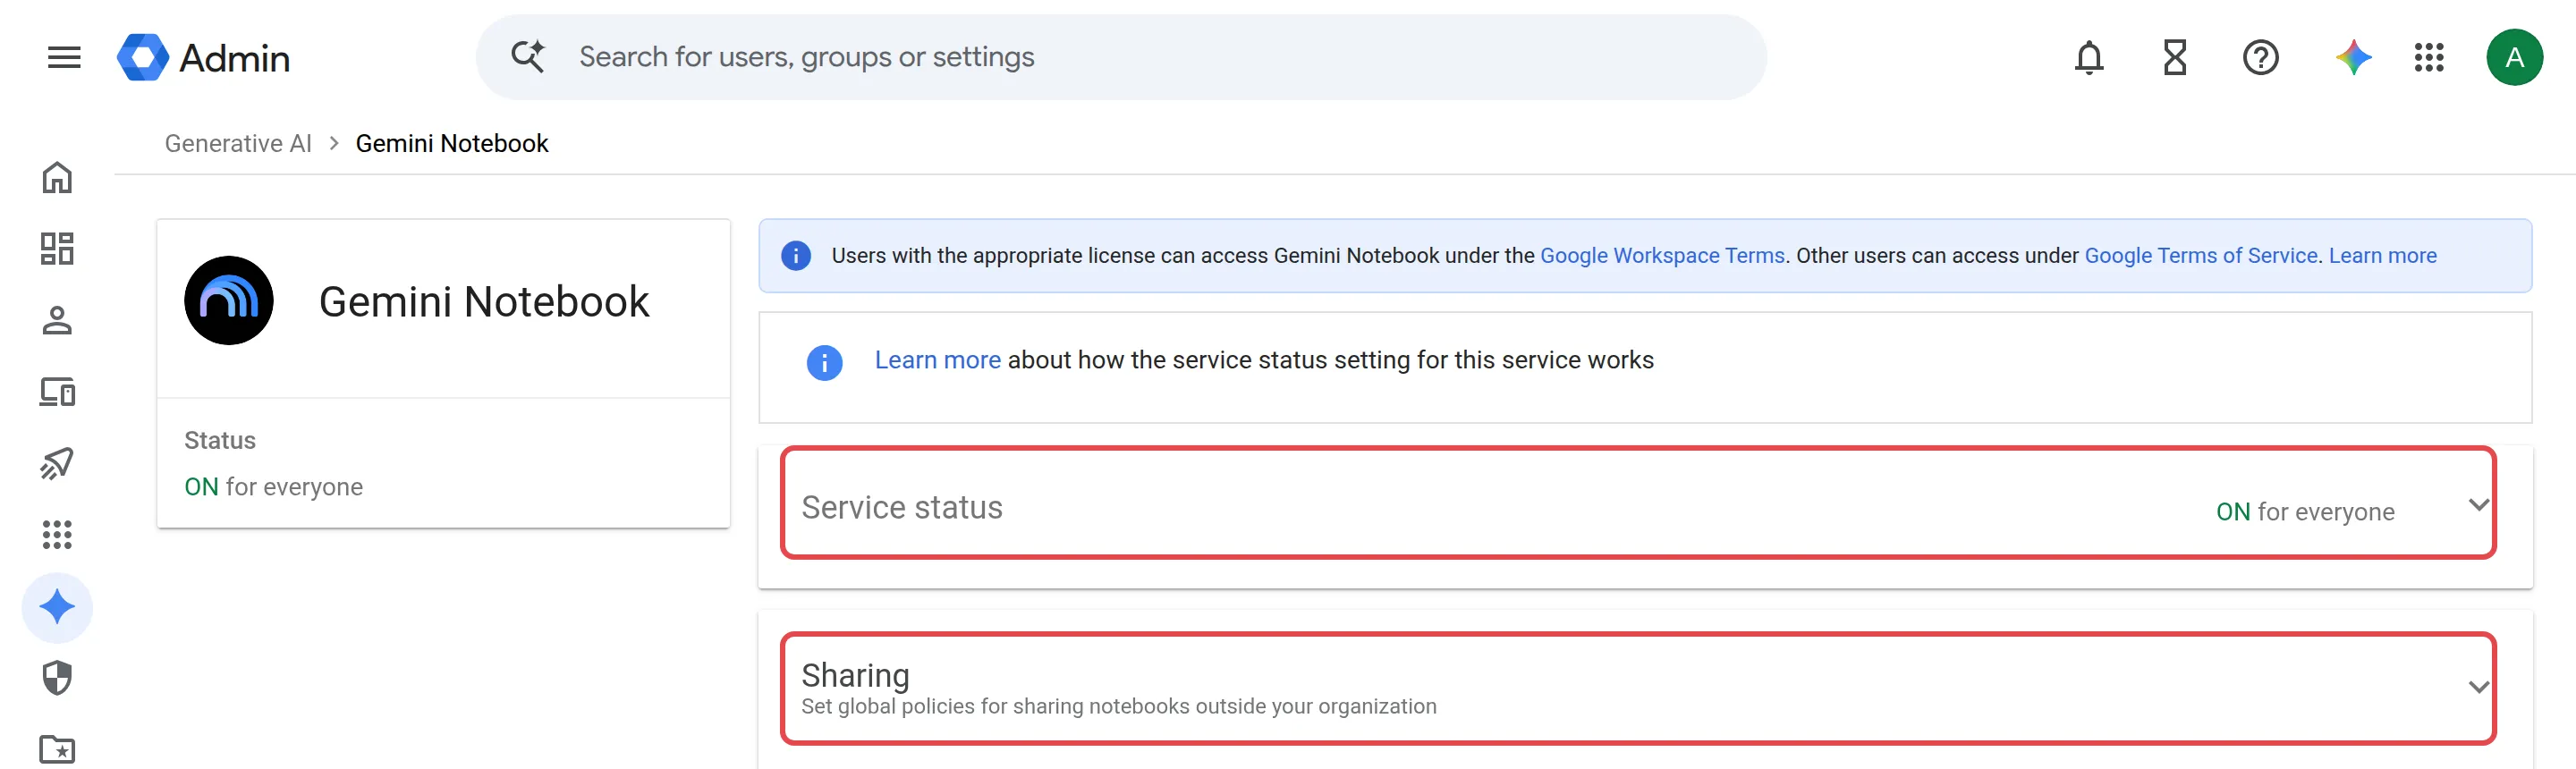Click the Status label in left card
2576x769 pixels.
[x=220, y=441]
